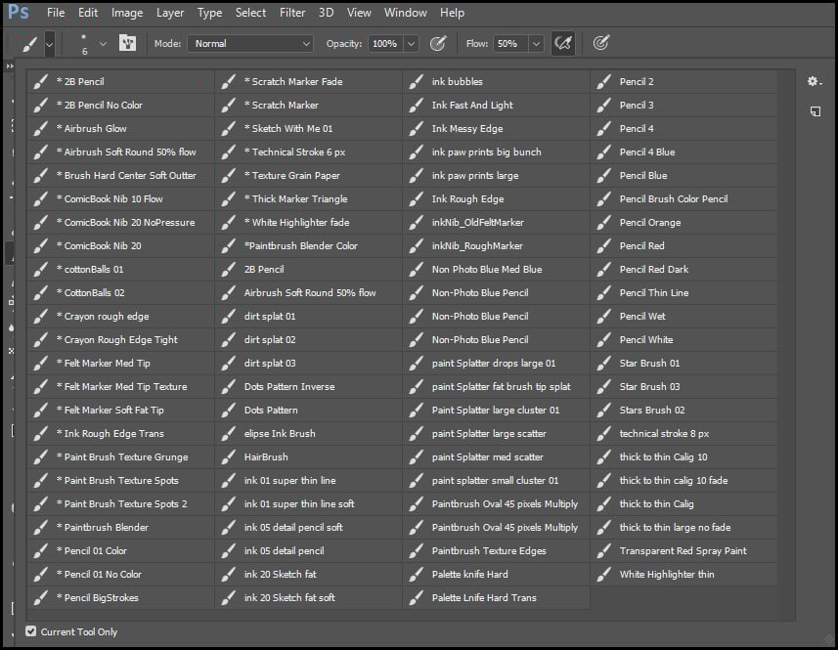The image size is (838, 650).
Task: Click the Photoshop Ps logo
Action: 19,12
